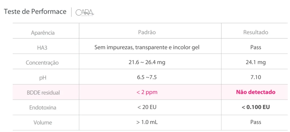Viewport: 290px width, 132px height.
Task: Click the CARA logo
Action: point(85,13)
